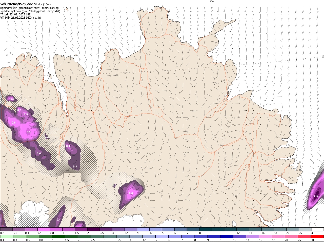Click the 2.5 value in the eastern offshore band
The width and height of the screenshot is (324, 242).
click(x=316, y=196)
